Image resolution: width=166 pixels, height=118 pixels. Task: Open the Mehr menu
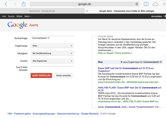click(x=28, y=16)
